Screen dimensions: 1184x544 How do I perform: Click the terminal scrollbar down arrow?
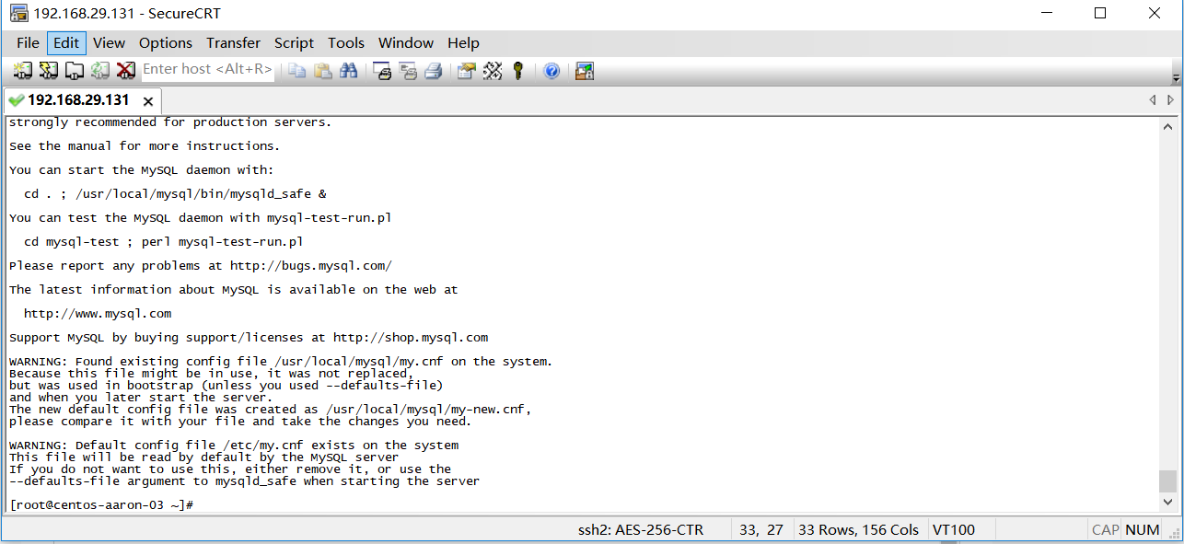tap(1167, 502)
